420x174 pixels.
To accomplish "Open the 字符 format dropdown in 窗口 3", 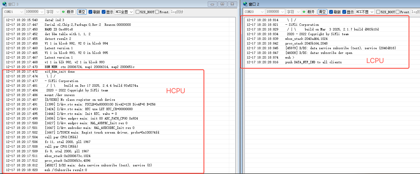I will point(53,12).
